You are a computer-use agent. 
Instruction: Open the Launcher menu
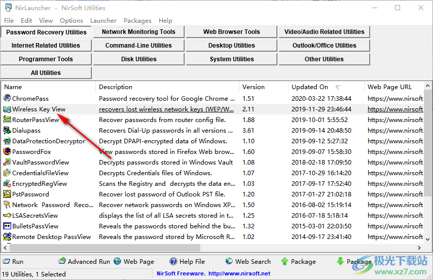coord(103,21)
